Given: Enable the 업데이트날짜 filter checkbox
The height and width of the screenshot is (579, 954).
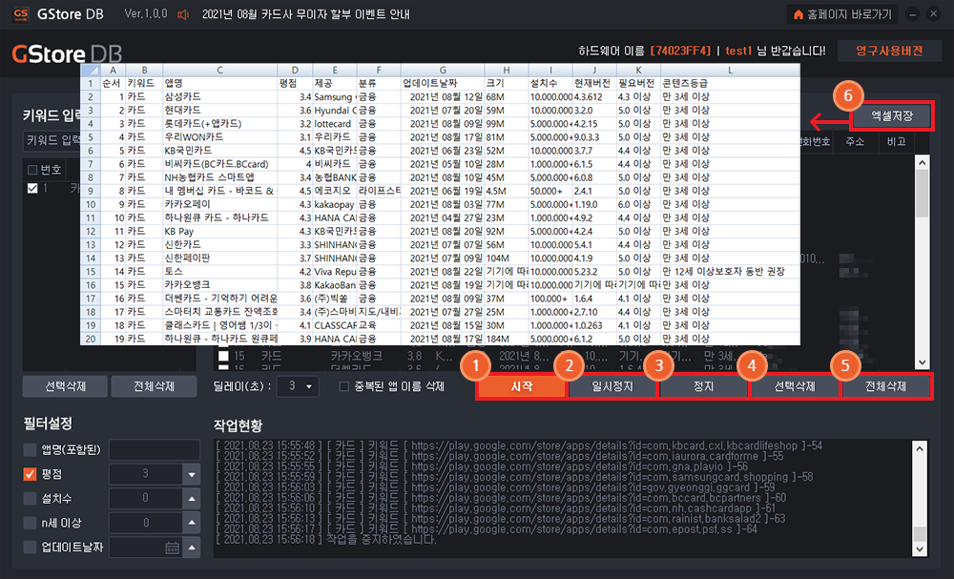Looking at the screenshot, I should click(30, 547).
